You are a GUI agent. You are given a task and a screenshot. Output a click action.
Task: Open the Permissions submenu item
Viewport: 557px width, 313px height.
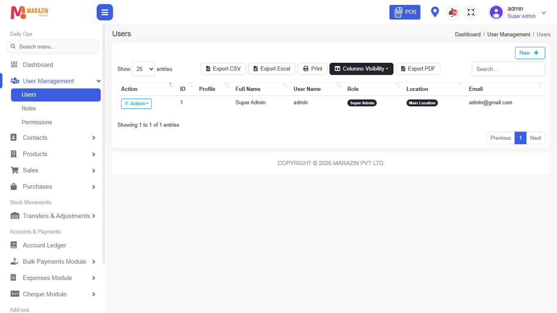tap(37, 122)
